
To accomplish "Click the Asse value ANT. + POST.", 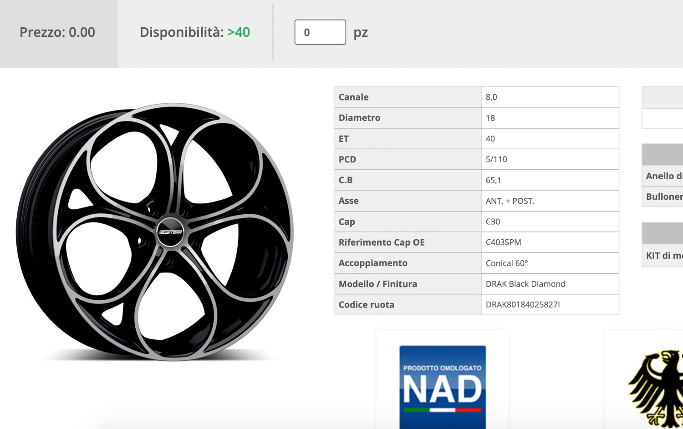I will click(510, 201).
